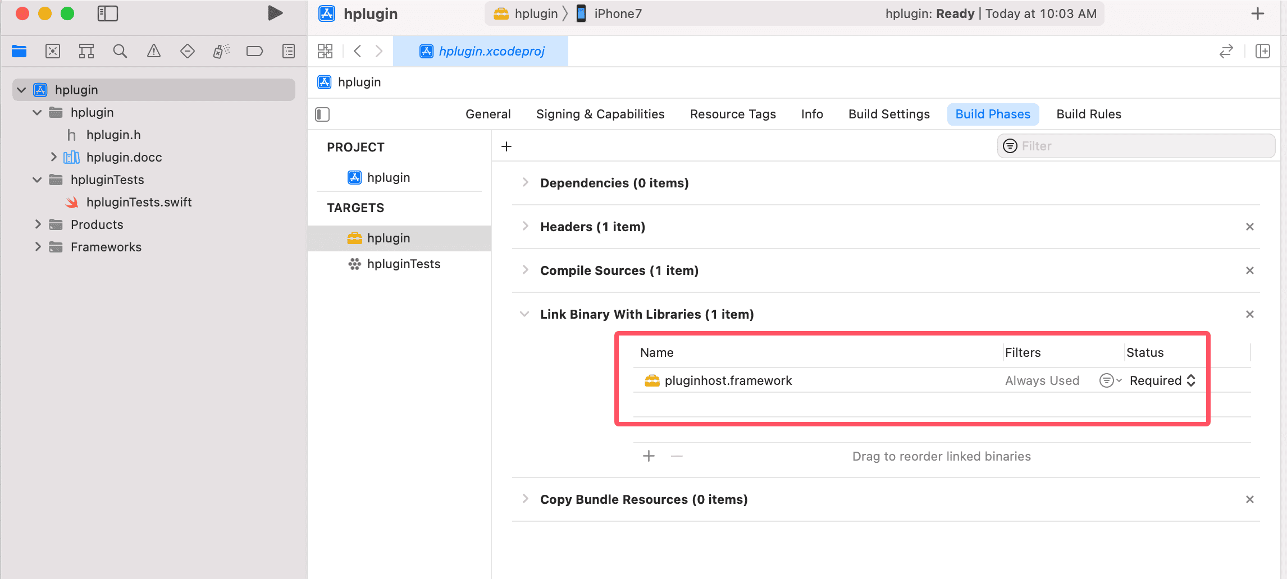Open the Issue navigator warning icon
This screenshot has width=1287, height=579.
[154, 52]
